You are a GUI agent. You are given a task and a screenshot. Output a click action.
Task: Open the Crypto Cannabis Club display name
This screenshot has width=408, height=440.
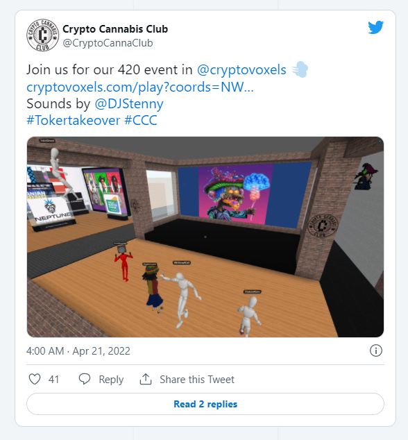[115, 29]
